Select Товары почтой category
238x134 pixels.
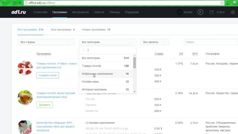click(x=106, y=66)
